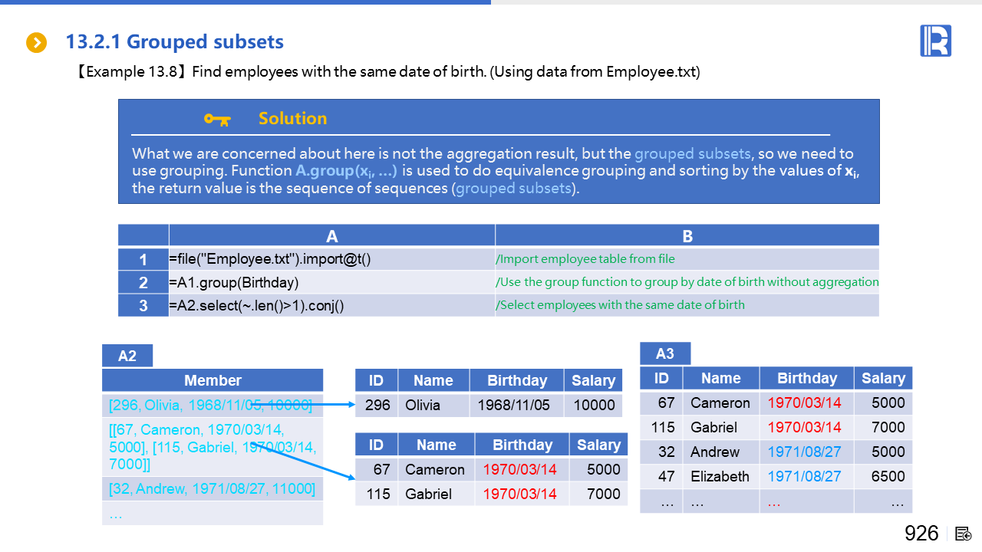Click row number 3 in the code grid
Viewport: 982px width, 552px height.
pos(143,305)
